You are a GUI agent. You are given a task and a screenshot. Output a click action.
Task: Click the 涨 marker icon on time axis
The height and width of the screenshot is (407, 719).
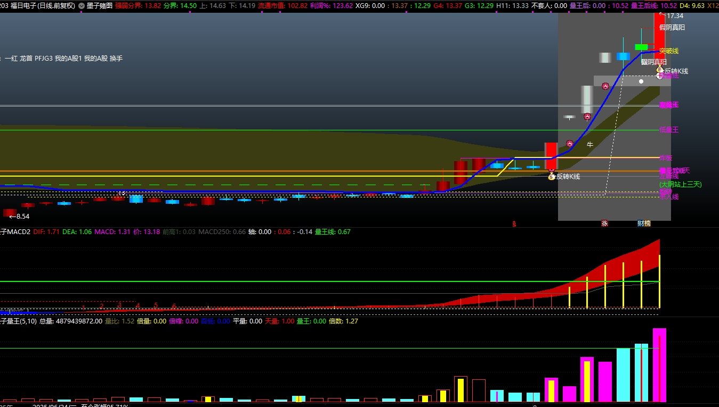point(604,224)
